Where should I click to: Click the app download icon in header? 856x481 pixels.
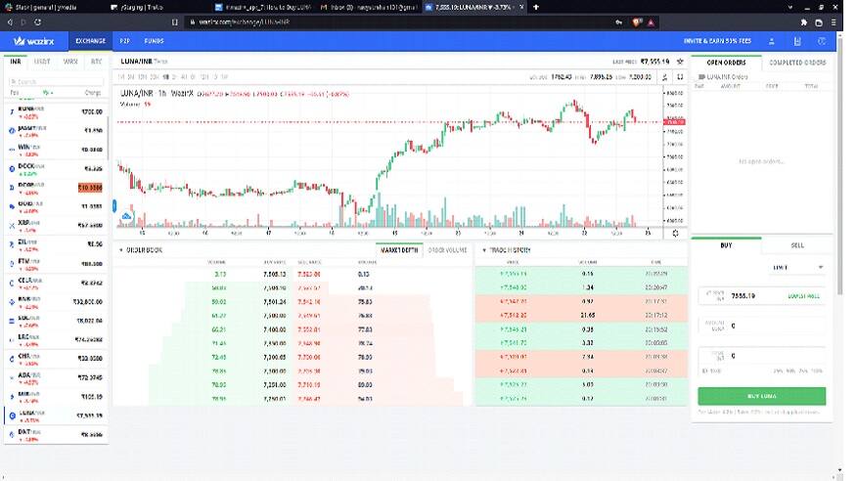(797, 41)
